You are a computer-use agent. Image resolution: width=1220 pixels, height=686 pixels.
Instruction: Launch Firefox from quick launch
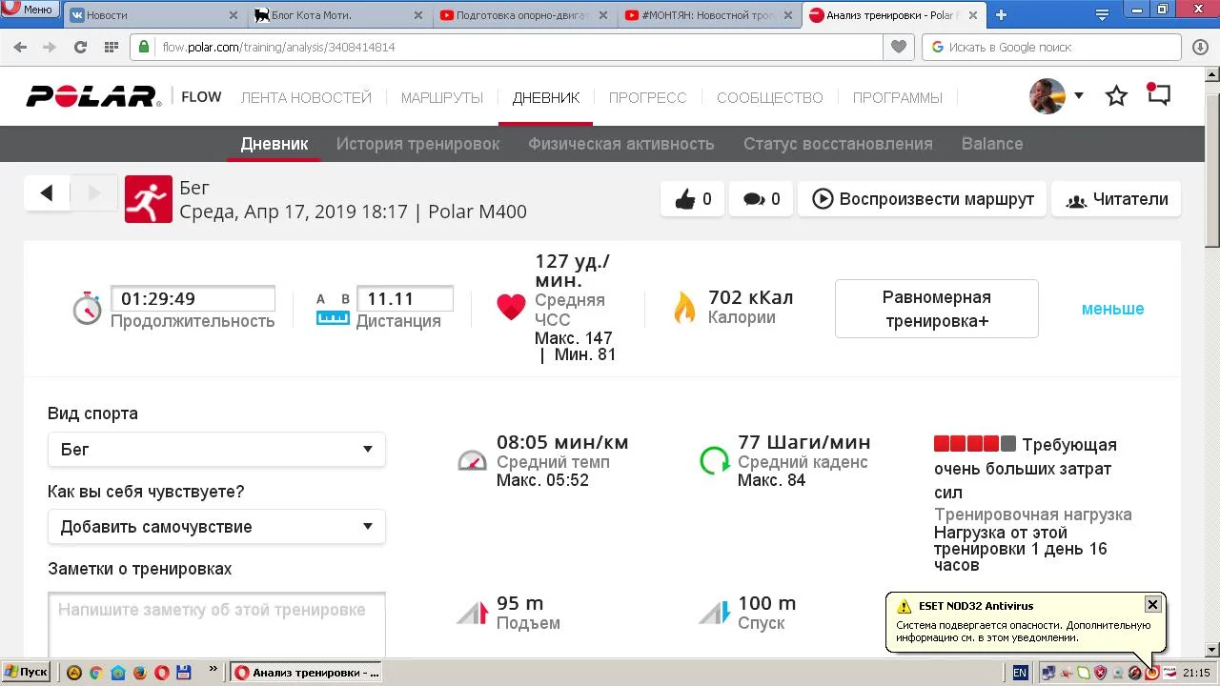(x=140, y=673)
